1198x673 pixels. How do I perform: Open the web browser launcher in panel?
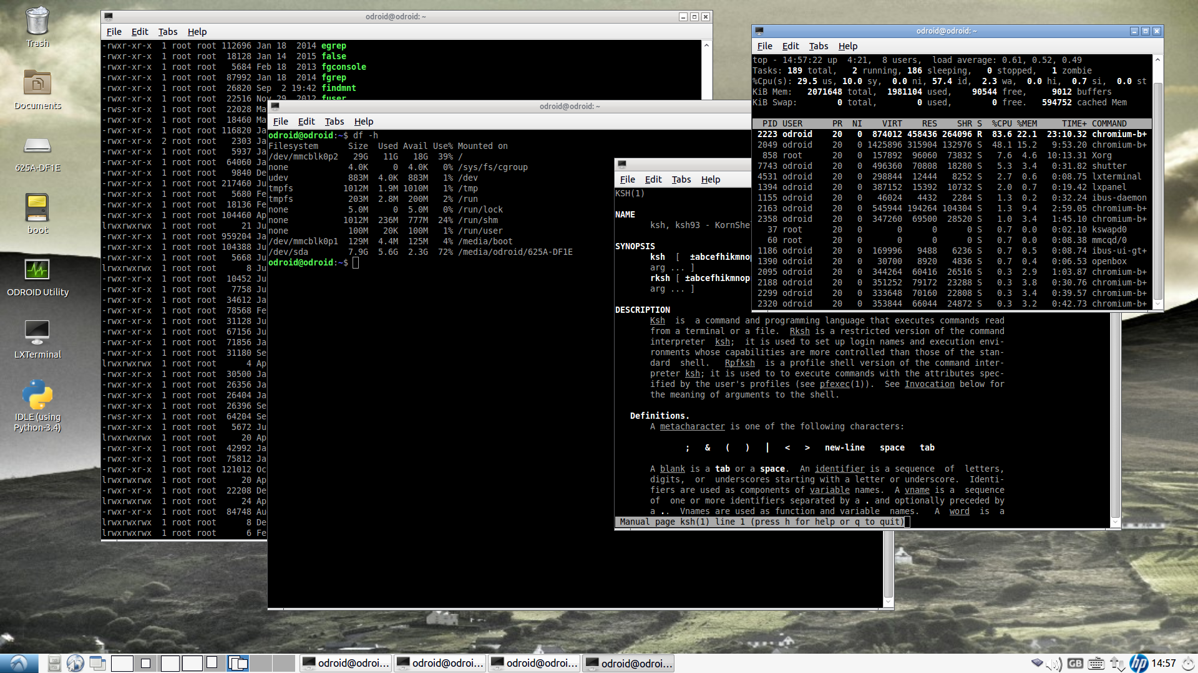pos(75,664)
